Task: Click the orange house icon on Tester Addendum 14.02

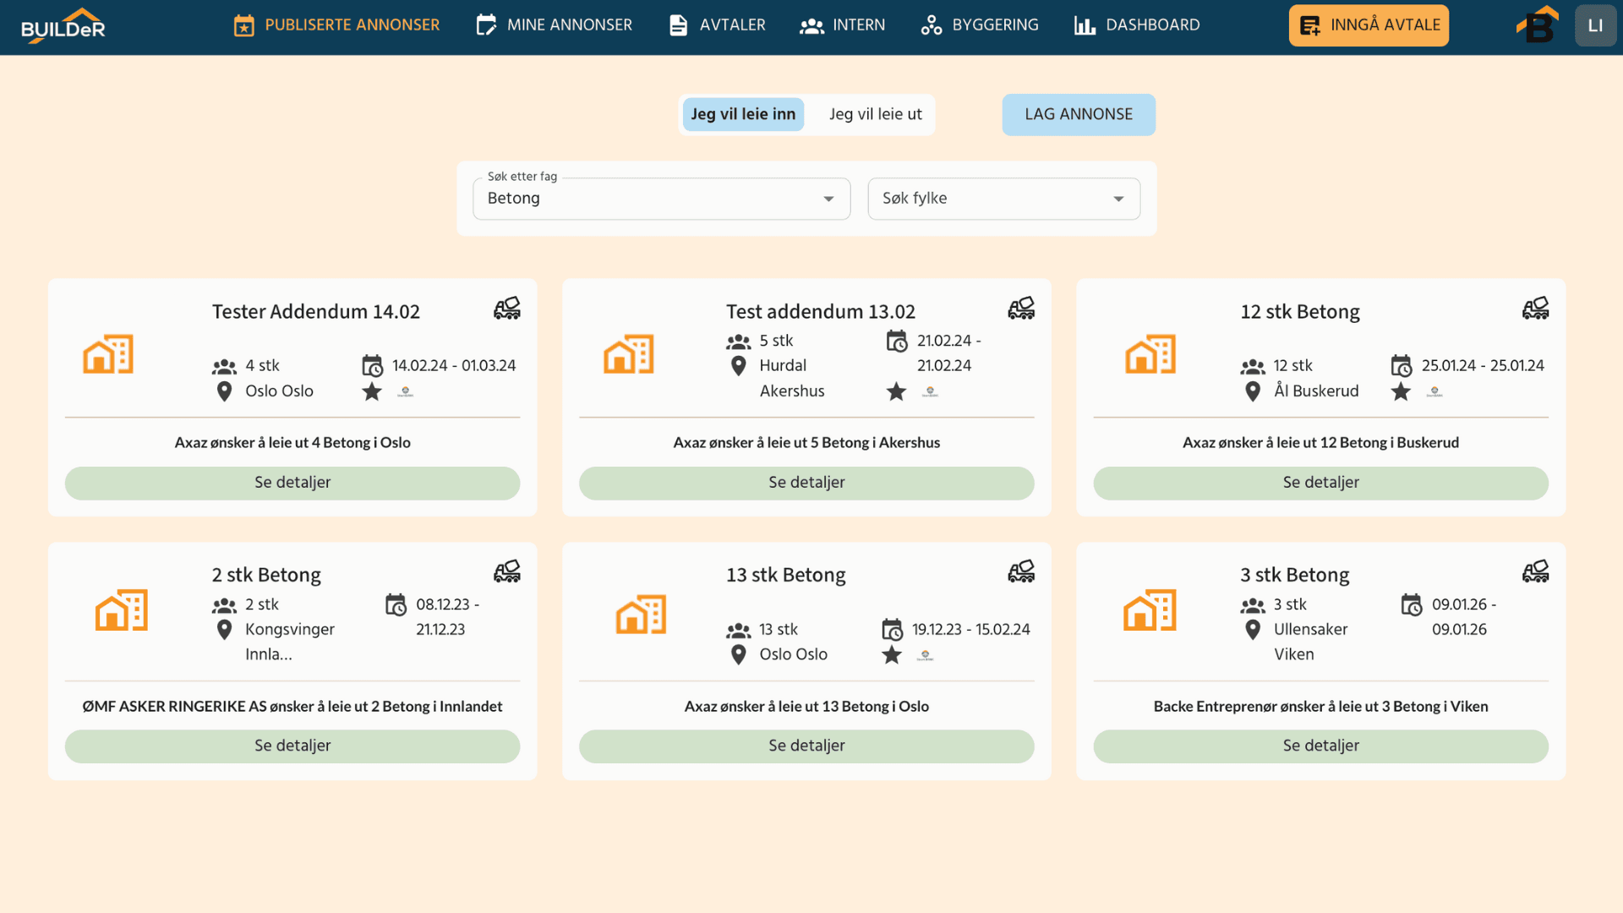Action: (107, 354)
